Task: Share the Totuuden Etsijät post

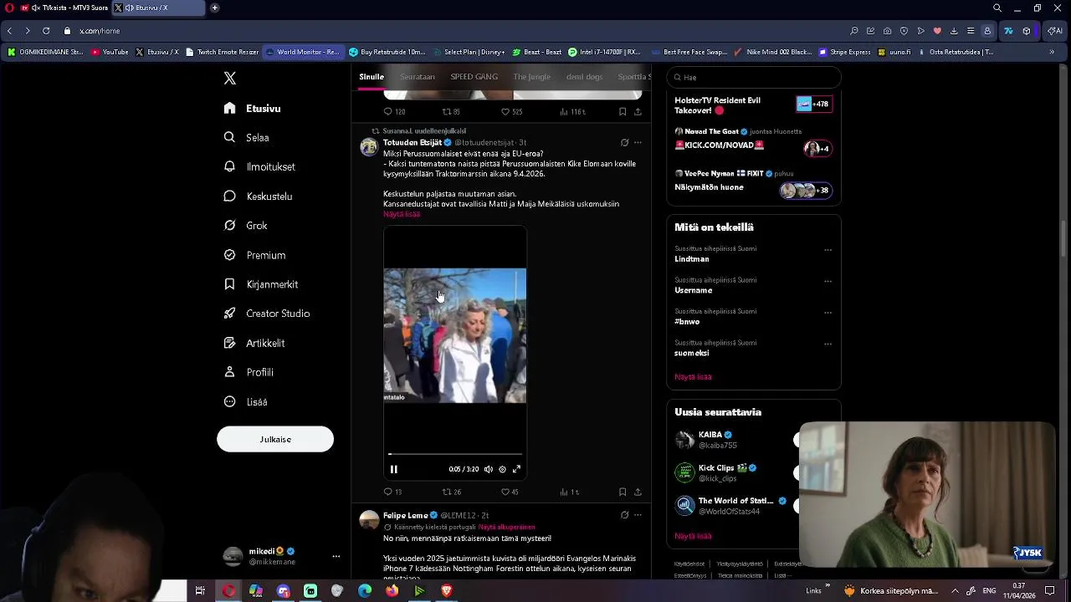Action: (x=638, y=492)
